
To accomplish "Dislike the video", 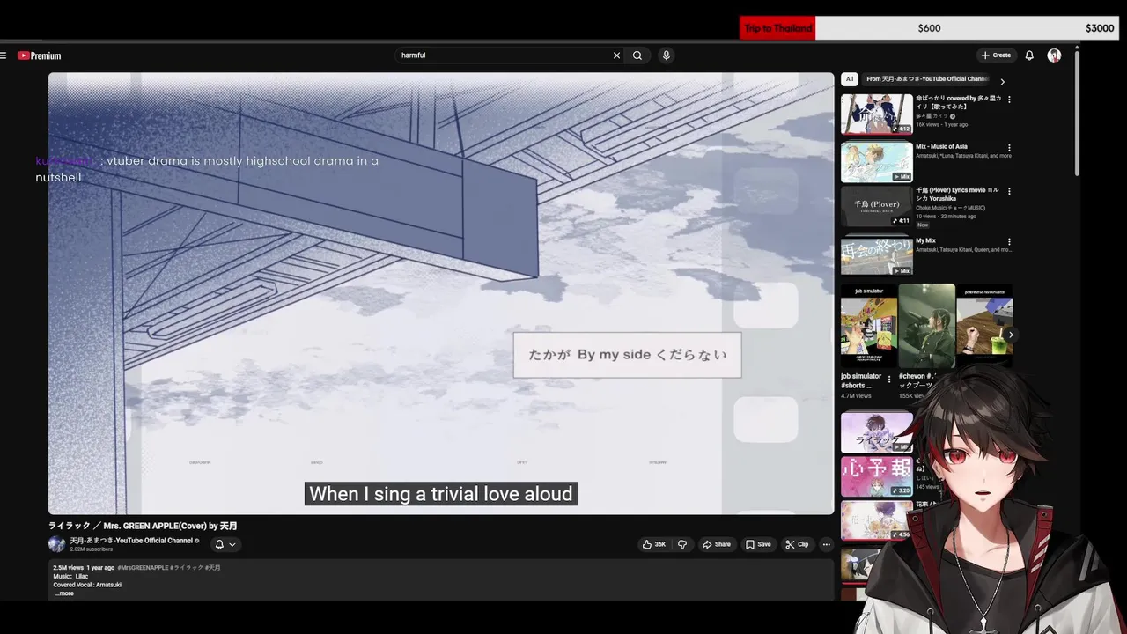I will coord(682,544).
